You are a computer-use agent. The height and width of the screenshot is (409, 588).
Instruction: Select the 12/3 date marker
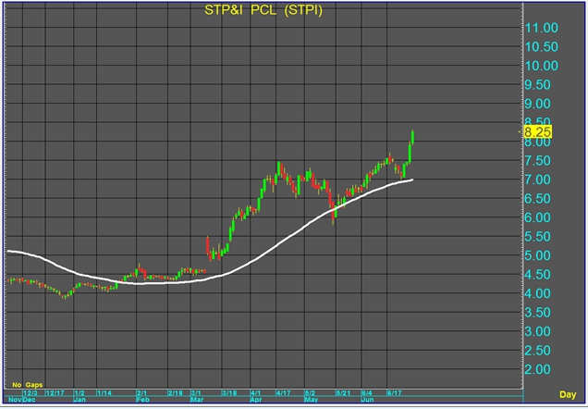coord(31,393)
